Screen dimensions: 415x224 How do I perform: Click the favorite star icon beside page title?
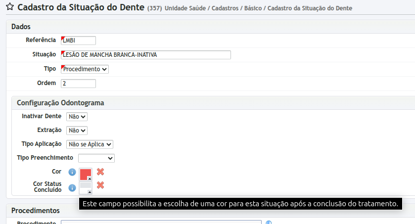coord(9,8)
